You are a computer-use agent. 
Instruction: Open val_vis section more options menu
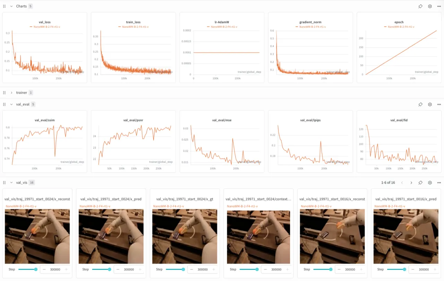(x=439, y=182)
